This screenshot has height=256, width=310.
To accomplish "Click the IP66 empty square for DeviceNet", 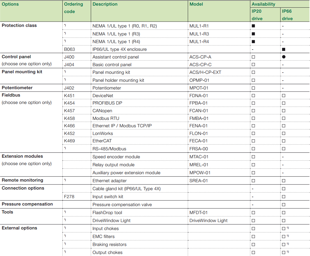I will (283, 96).
